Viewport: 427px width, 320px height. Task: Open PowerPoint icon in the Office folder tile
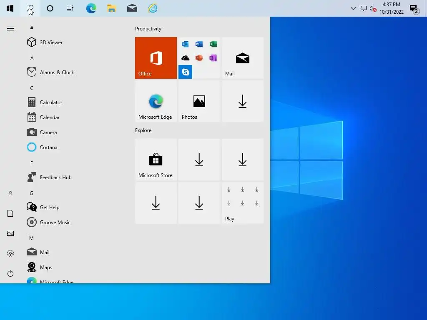[199, 57]
